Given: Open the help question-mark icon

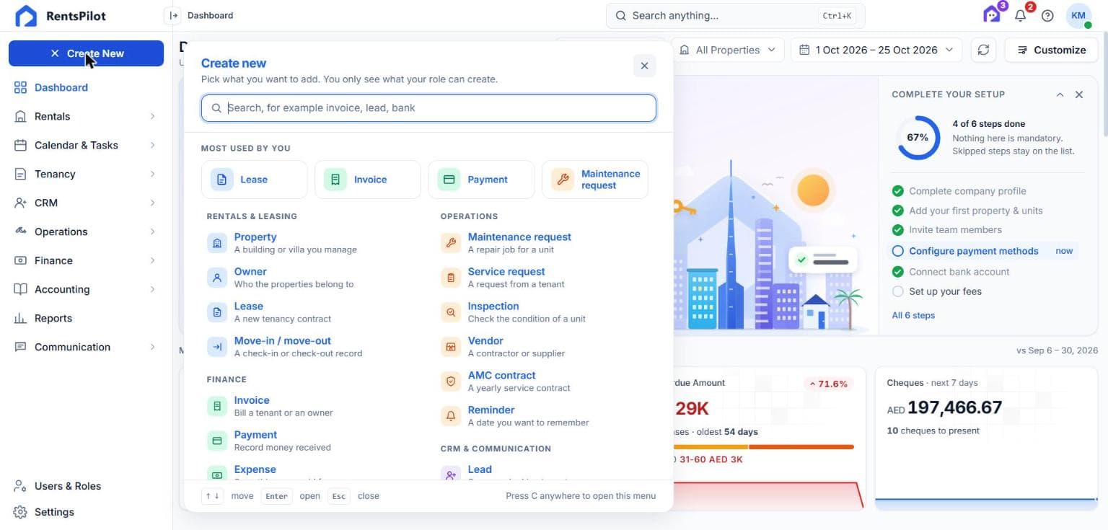Looking at the screenshot, I should 1047,15.
